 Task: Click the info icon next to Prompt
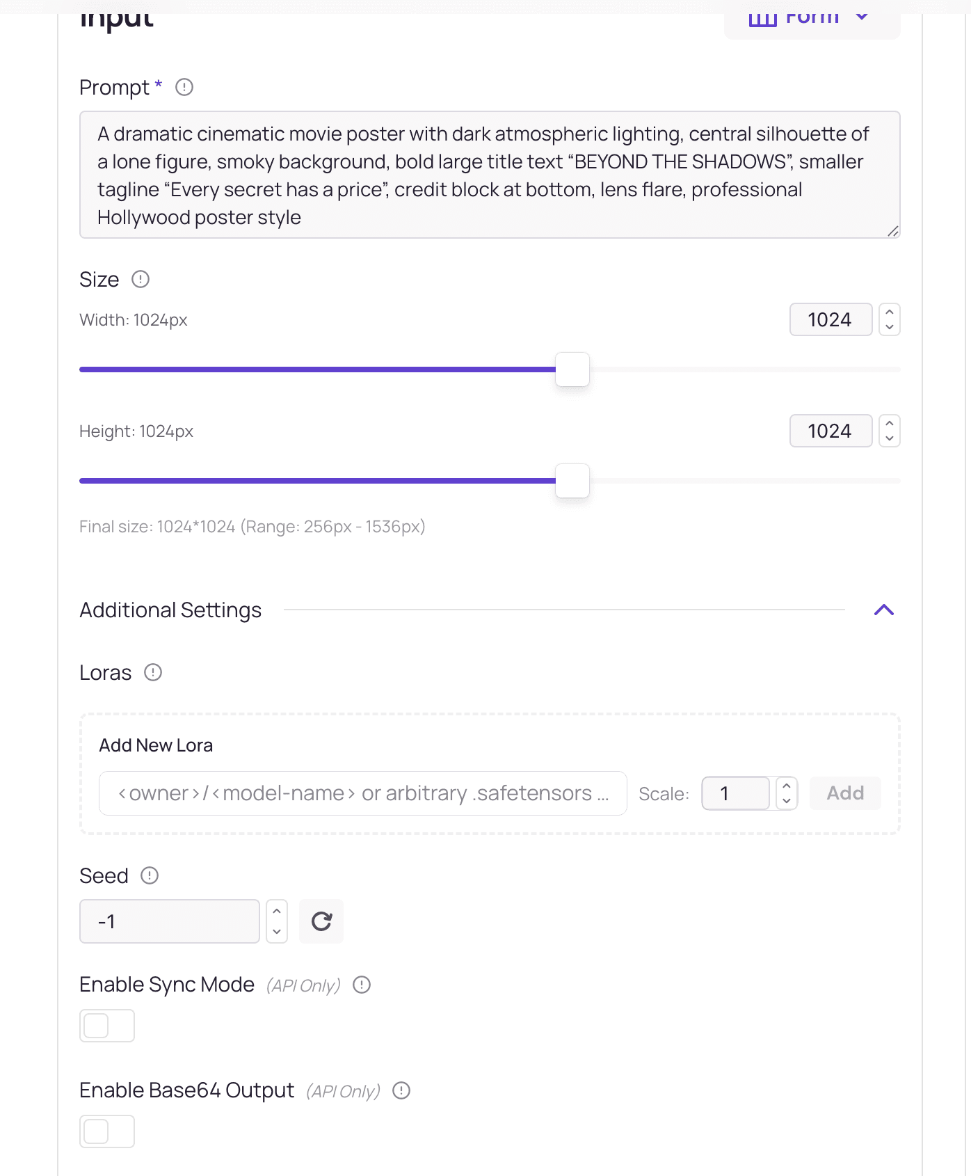coord(184,87)
